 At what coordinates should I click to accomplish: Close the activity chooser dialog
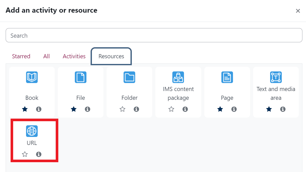298,11
